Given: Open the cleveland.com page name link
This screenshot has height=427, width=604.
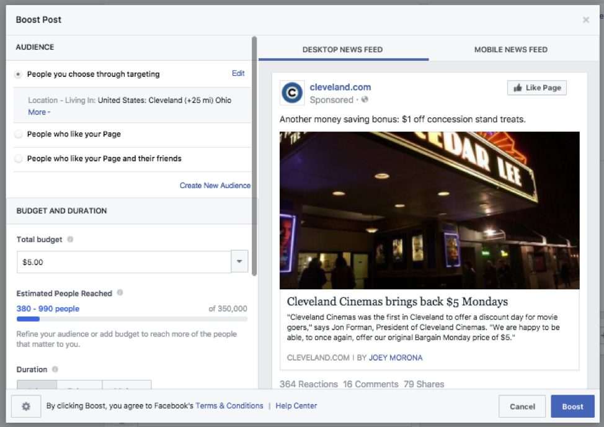Looking at the screenshot, I should (x=340, y=87).
